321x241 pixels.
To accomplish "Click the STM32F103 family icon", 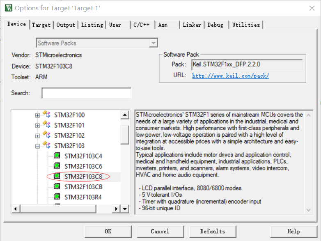I will 47,145.
